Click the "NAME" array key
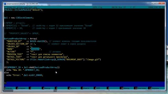Image resolution: width=168 pixels, height=94 pixels. pyautogui.click(x=10, y=49)
